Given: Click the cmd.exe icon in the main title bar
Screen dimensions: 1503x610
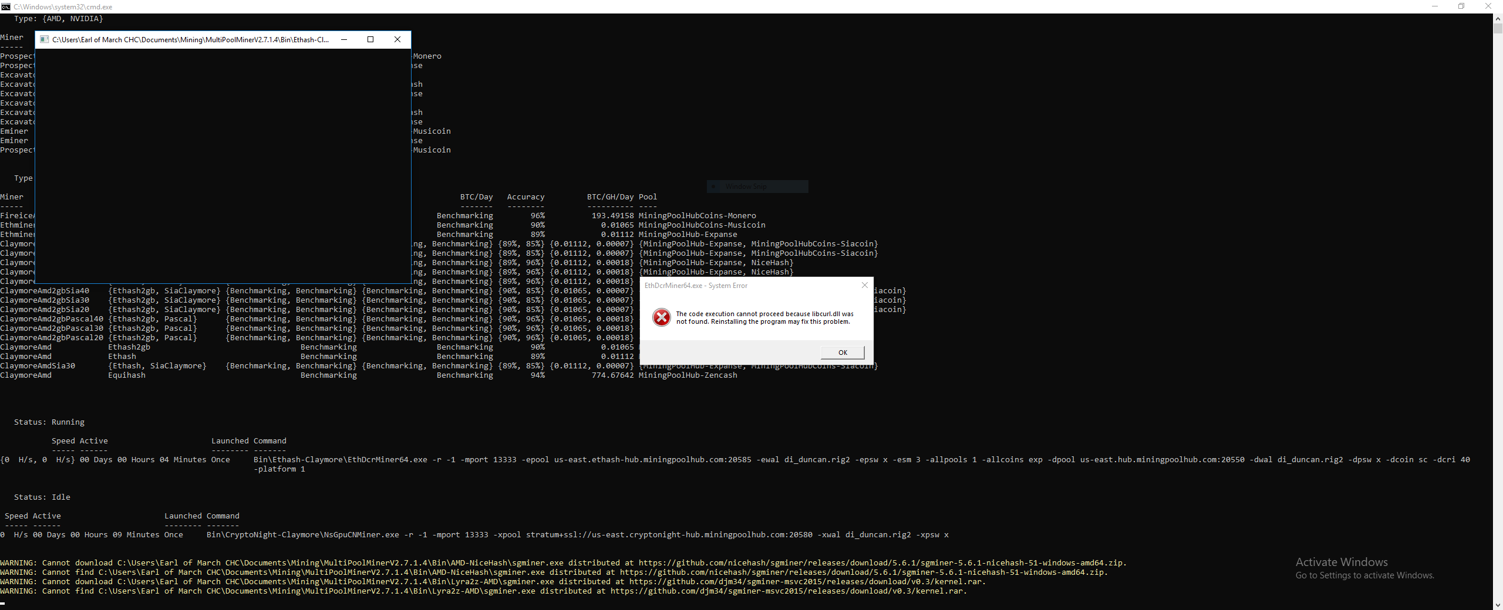Looking at the screenshot, I should (x=6, y=6).
